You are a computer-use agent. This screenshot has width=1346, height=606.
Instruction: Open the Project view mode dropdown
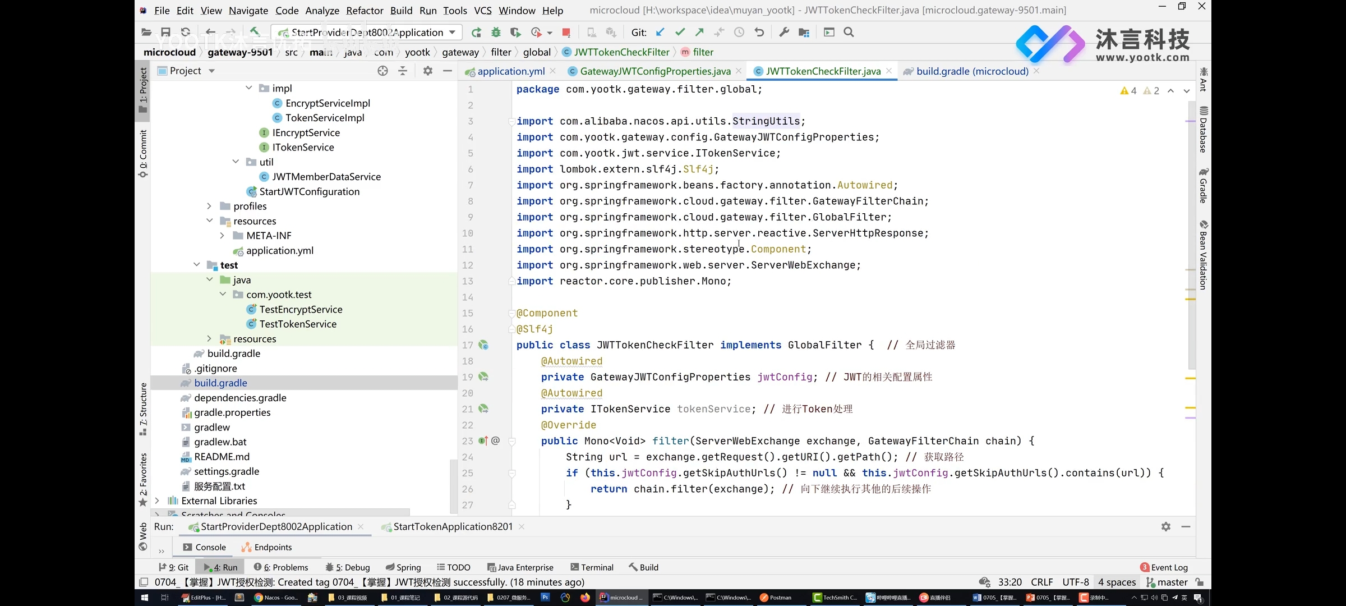(x=211, y=71)
